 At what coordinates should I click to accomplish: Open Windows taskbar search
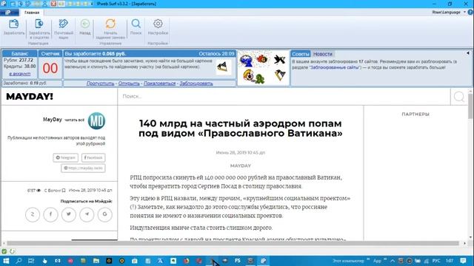click(x=19, y=261)
